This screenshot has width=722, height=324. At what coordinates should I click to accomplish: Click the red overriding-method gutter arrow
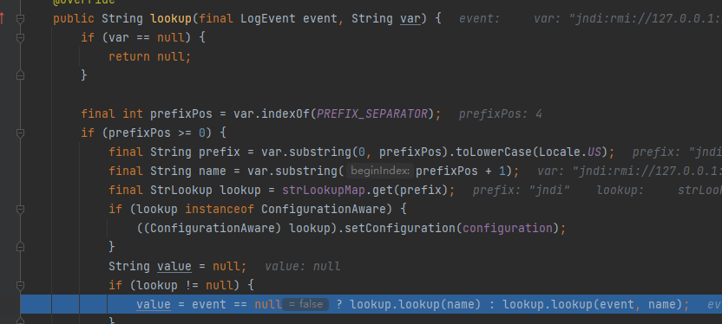pos(2,19)
